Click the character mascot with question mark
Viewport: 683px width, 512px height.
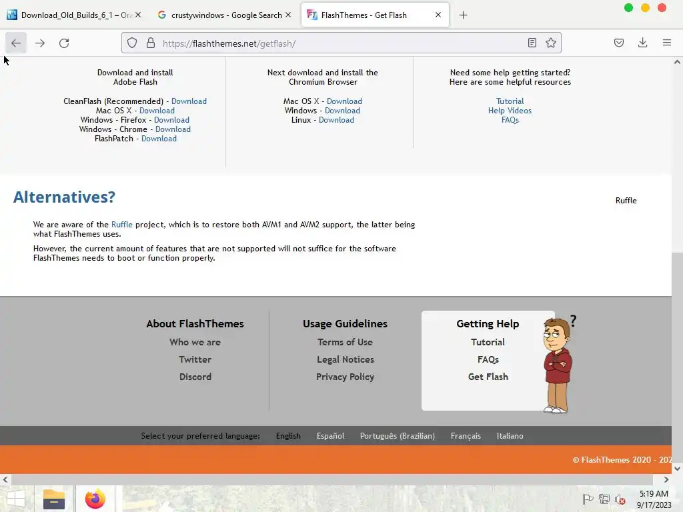pyautogui.click(x=559, y=364)
